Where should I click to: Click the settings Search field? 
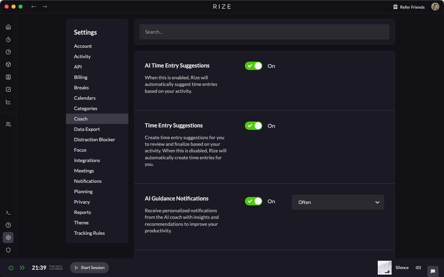(x=264, y=32)
